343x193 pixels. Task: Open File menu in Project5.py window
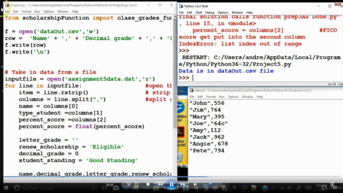click(x=7, y=12)
